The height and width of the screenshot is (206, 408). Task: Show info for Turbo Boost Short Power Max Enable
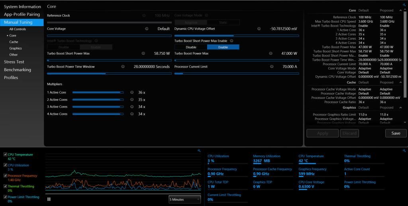coord(231,41)
